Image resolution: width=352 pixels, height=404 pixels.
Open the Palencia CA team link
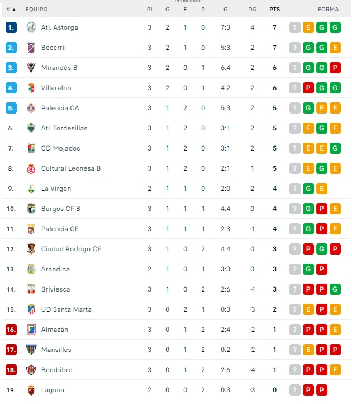pos(60,108)
